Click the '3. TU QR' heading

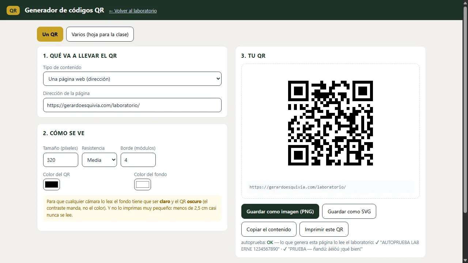tap(253, 56)
